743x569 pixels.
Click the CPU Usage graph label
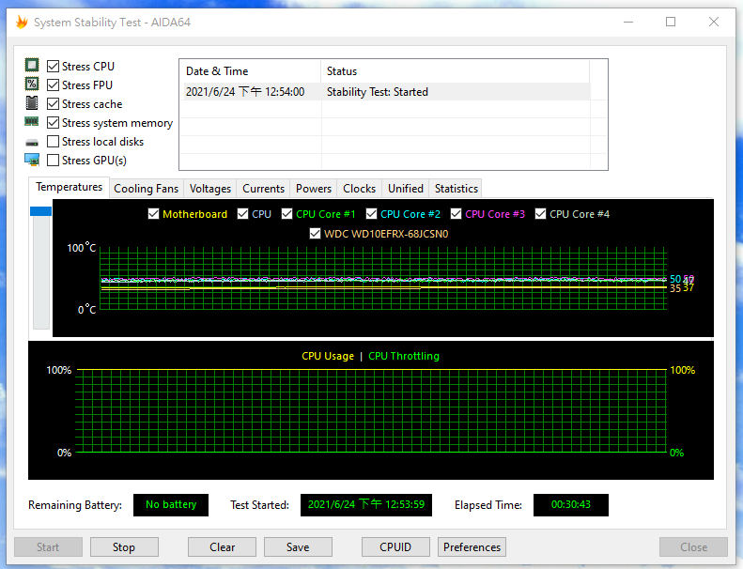point(328,356)
